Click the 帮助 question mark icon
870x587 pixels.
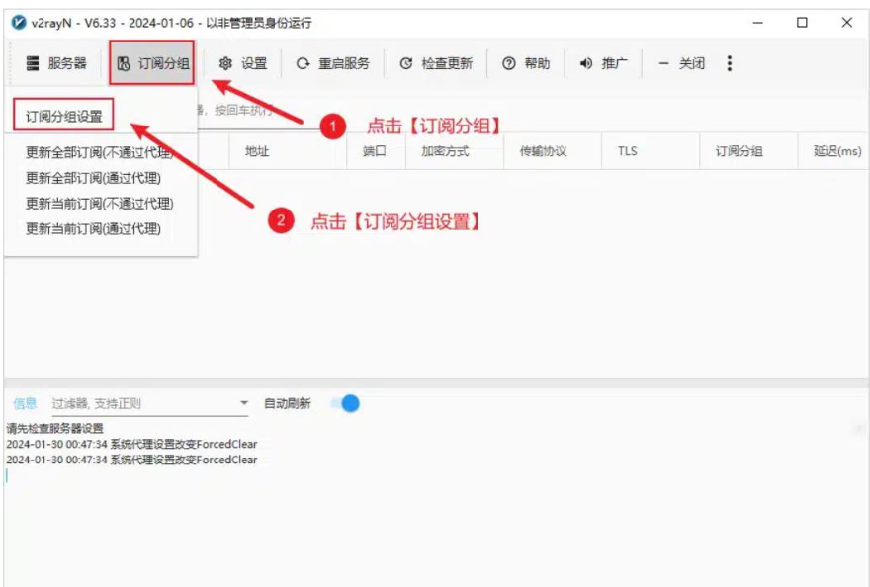509,64
